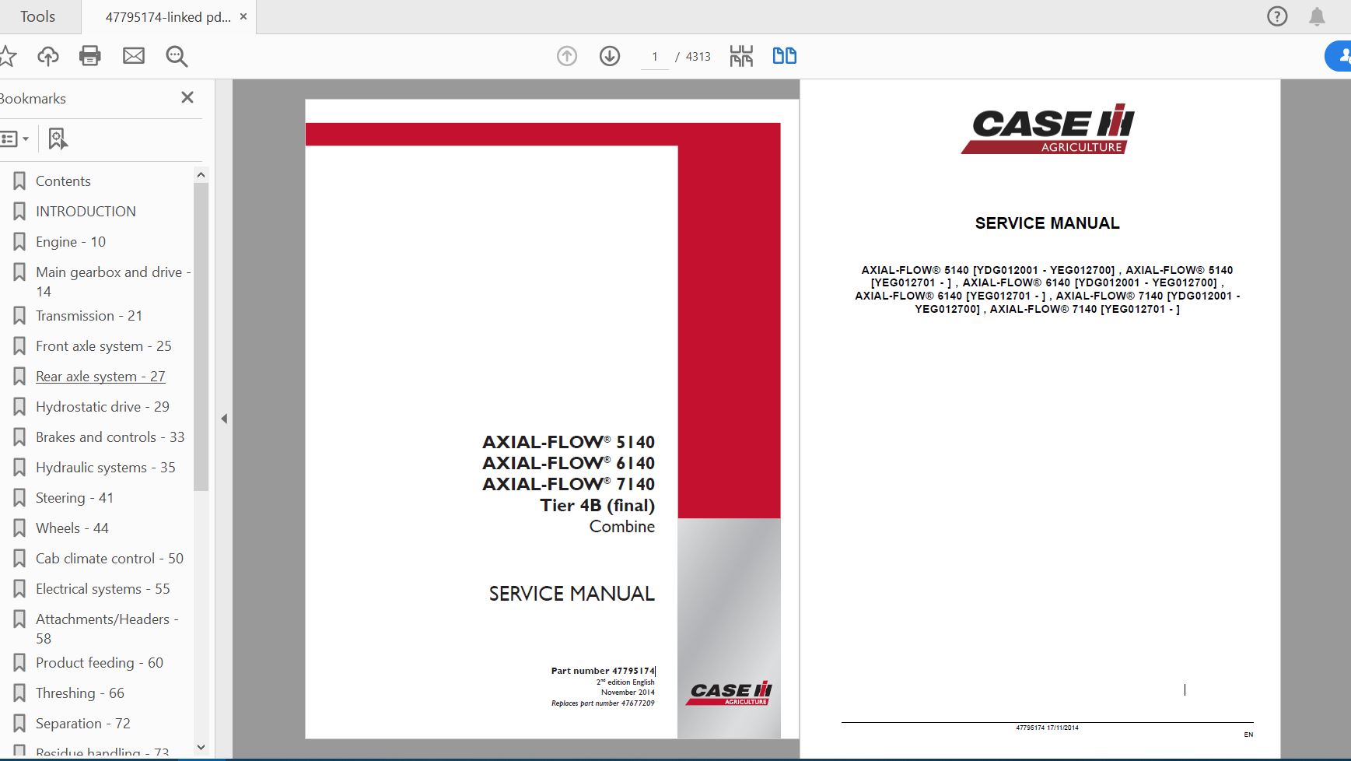Send file by email envelope icon

[134, 56]
